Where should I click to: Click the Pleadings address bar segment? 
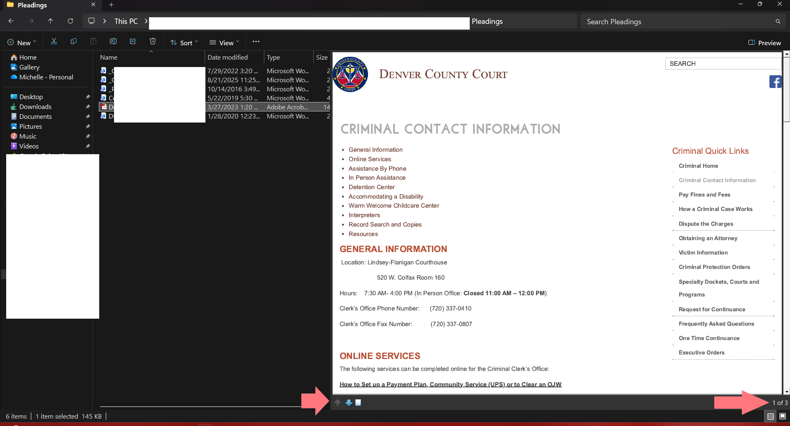click(487, 21)
